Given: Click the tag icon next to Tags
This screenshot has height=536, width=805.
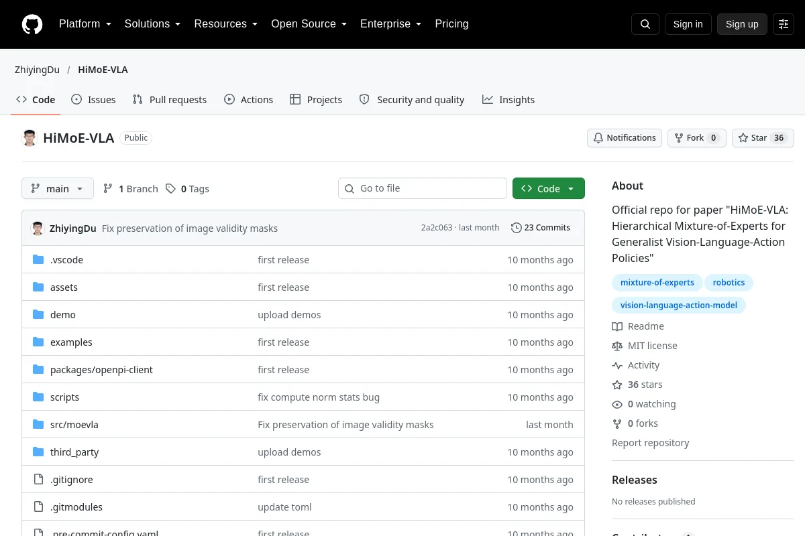Looking at the screenshot, I should (x=171, y=189).
